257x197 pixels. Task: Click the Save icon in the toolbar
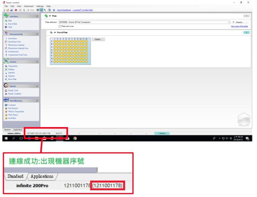(x=11, y=10)
